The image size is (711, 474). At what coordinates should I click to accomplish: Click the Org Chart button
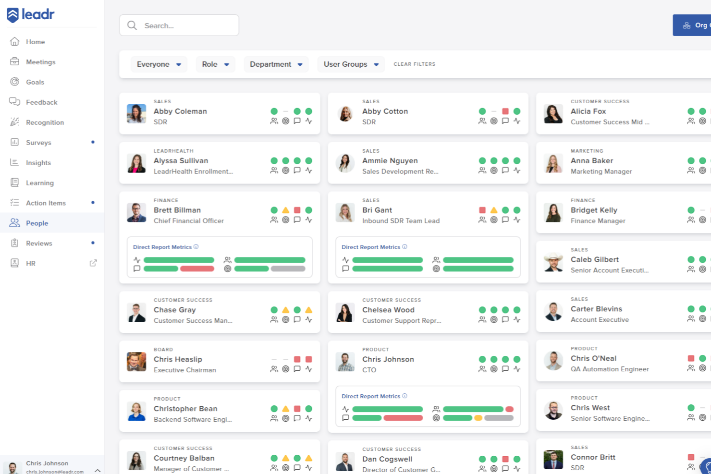(692, 25)
